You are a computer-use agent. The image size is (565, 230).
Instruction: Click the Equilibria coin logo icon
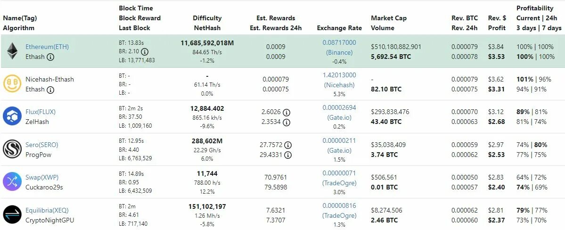tap(12, 214)
